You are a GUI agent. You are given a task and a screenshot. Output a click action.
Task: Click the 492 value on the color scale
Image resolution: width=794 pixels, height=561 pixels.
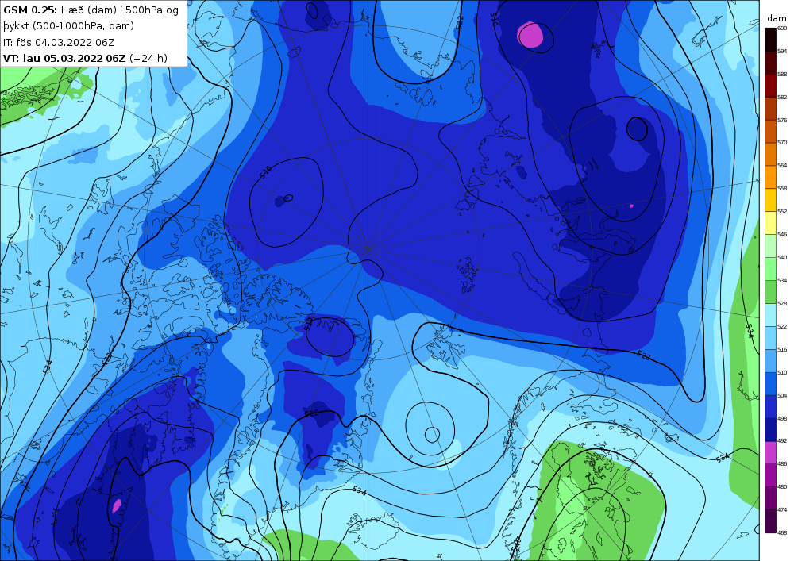[782, 441]
